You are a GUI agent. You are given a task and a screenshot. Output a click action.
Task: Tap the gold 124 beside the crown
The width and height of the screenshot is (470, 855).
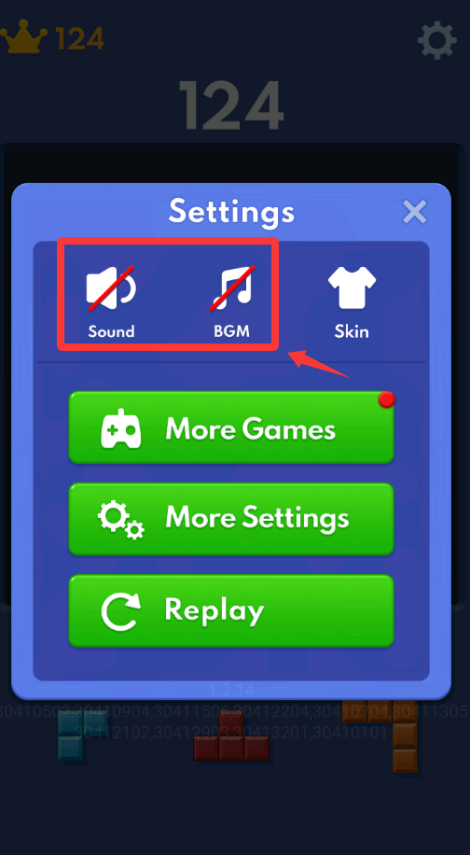(79, 38)
